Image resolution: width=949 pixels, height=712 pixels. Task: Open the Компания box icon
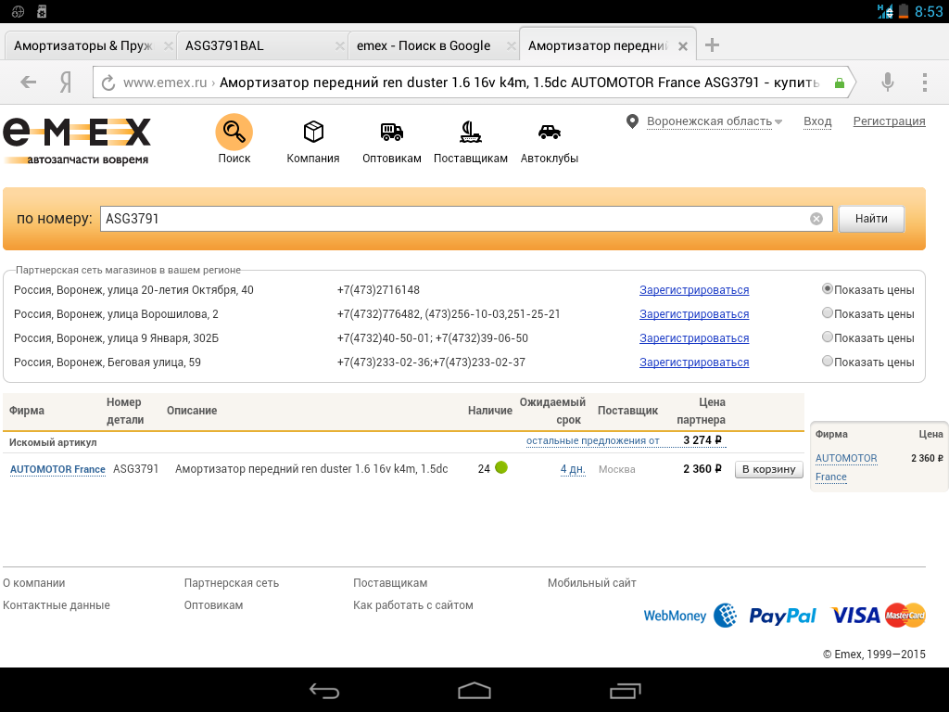[x=313, y=132]
